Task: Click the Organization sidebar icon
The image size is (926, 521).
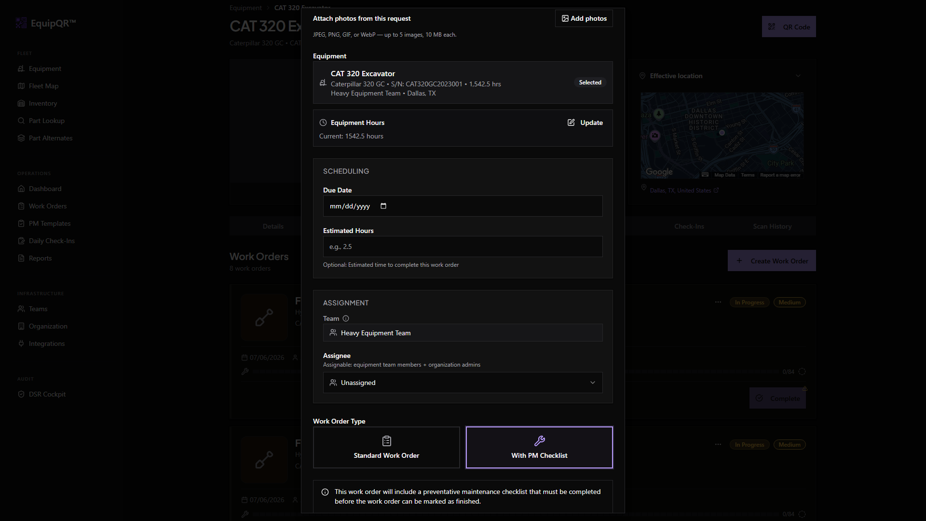Action: pyautogui.click(x=21, y=326)
